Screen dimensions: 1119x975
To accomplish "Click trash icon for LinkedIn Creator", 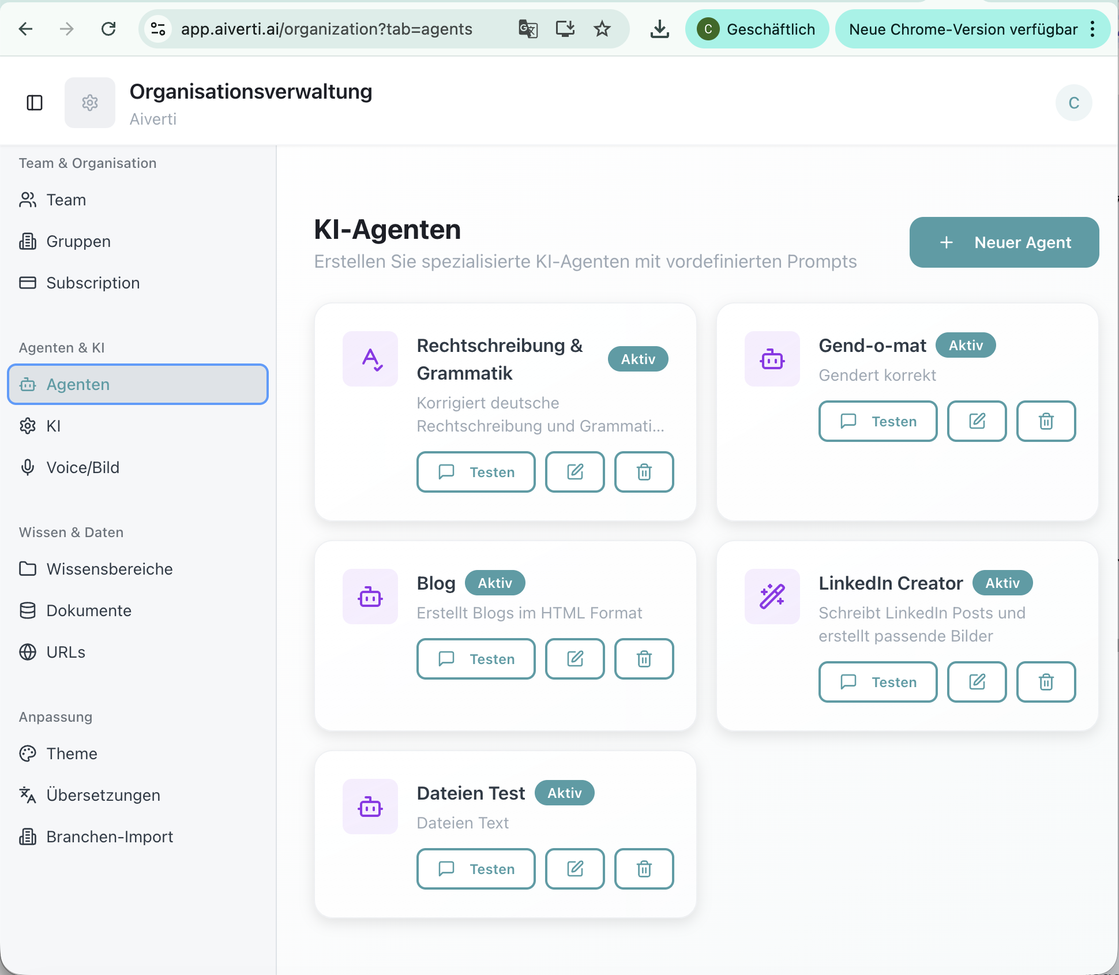I will (1045, 682).
